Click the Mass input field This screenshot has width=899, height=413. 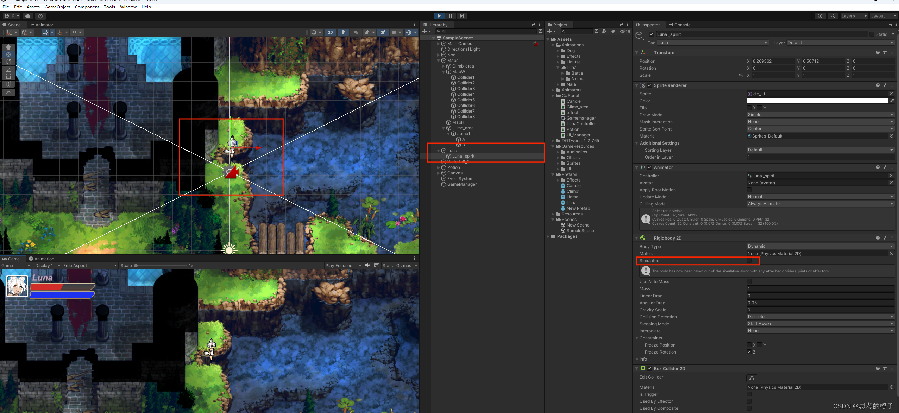pos(820,289)
